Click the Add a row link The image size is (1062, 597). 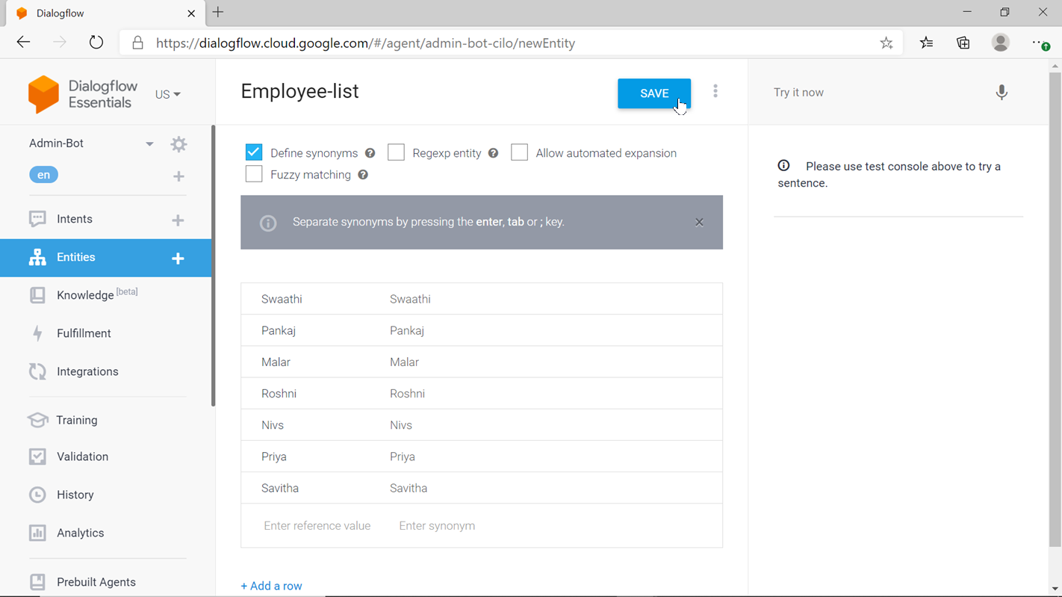[271, 586]
